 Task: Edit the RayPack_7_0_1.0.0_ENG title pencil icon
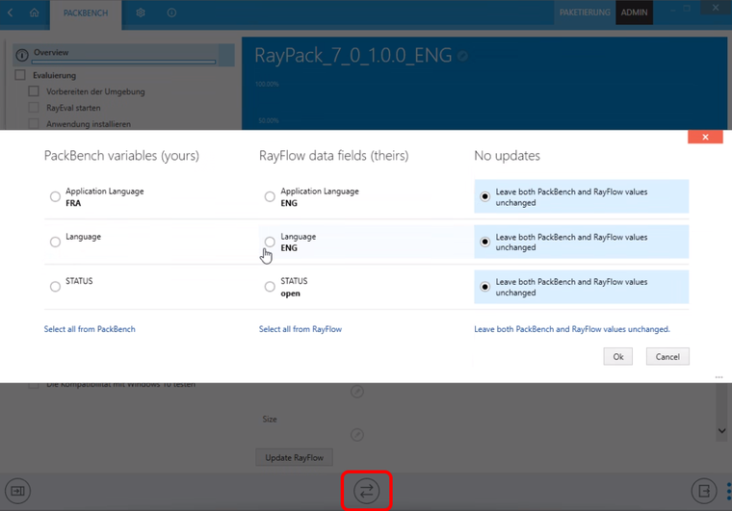click(462, 56)
